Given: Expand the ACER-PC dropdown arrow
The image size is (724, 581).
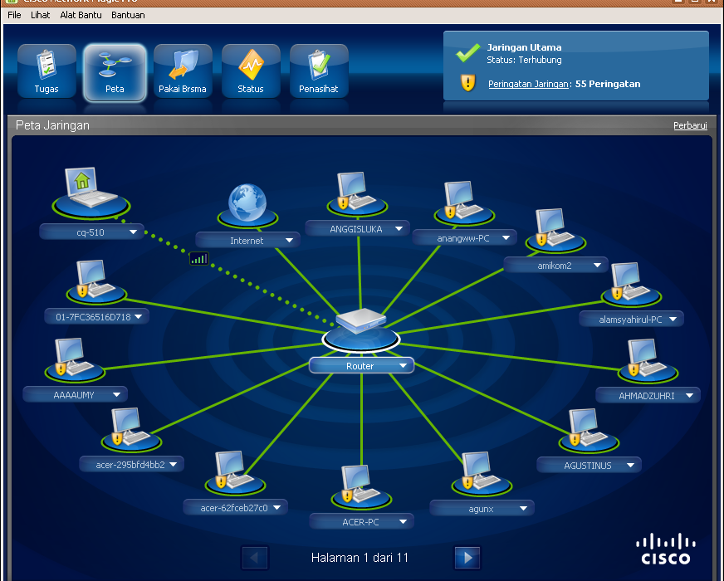Looking at the screenshot, I should pyautogui.click(x=403, y=521).
